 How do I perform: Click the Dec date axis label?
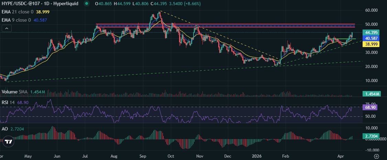click(x=228, y=156)
